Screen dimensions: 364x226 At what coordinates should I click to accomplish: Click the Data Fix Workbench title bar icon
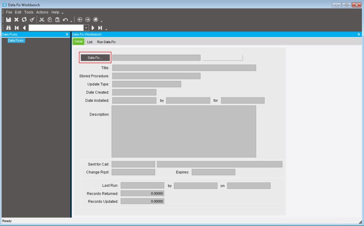(4, 5)
